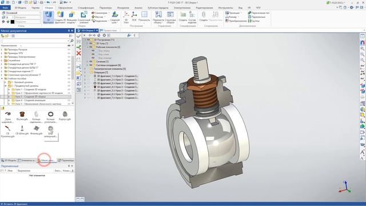The image size is (366, 206).
Task: Click the Втулка.grb thumbnail
Action: point(22,116)
